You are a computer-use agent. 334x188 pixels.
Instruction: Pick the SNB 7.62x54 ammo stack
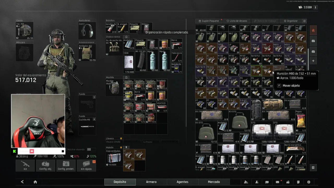click(267, 49)
